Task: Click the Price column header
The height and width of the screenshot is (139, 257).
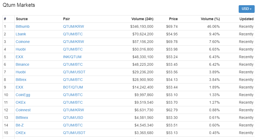Action: (173, 19)
